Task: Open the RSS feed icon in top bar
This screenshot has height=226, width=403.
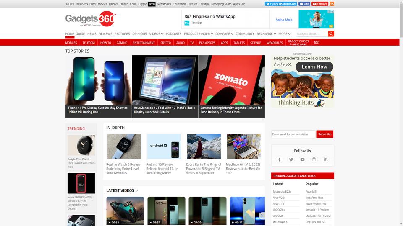Action: (332, 4)
